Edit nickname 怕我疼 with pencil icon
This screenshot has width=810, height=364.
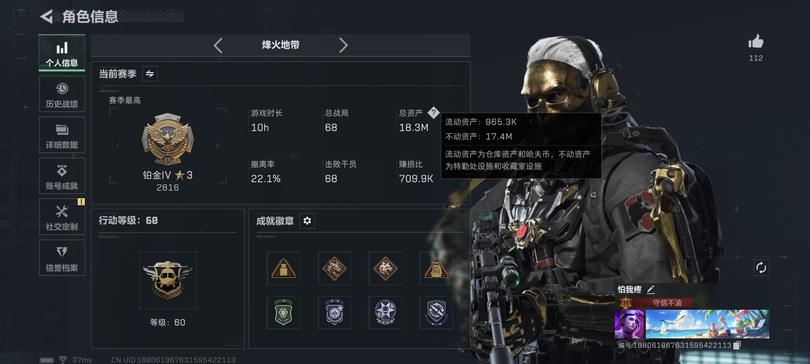click(651, 289)
